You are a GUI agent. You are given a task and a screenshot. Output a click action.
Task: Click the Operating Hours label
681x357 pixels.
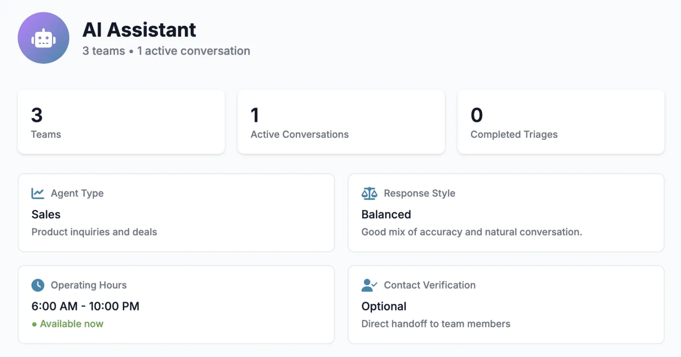[89, 285]
